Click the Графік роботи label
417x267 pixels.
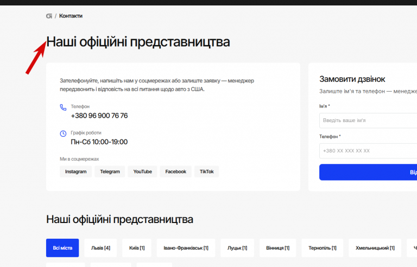(86, 133)
